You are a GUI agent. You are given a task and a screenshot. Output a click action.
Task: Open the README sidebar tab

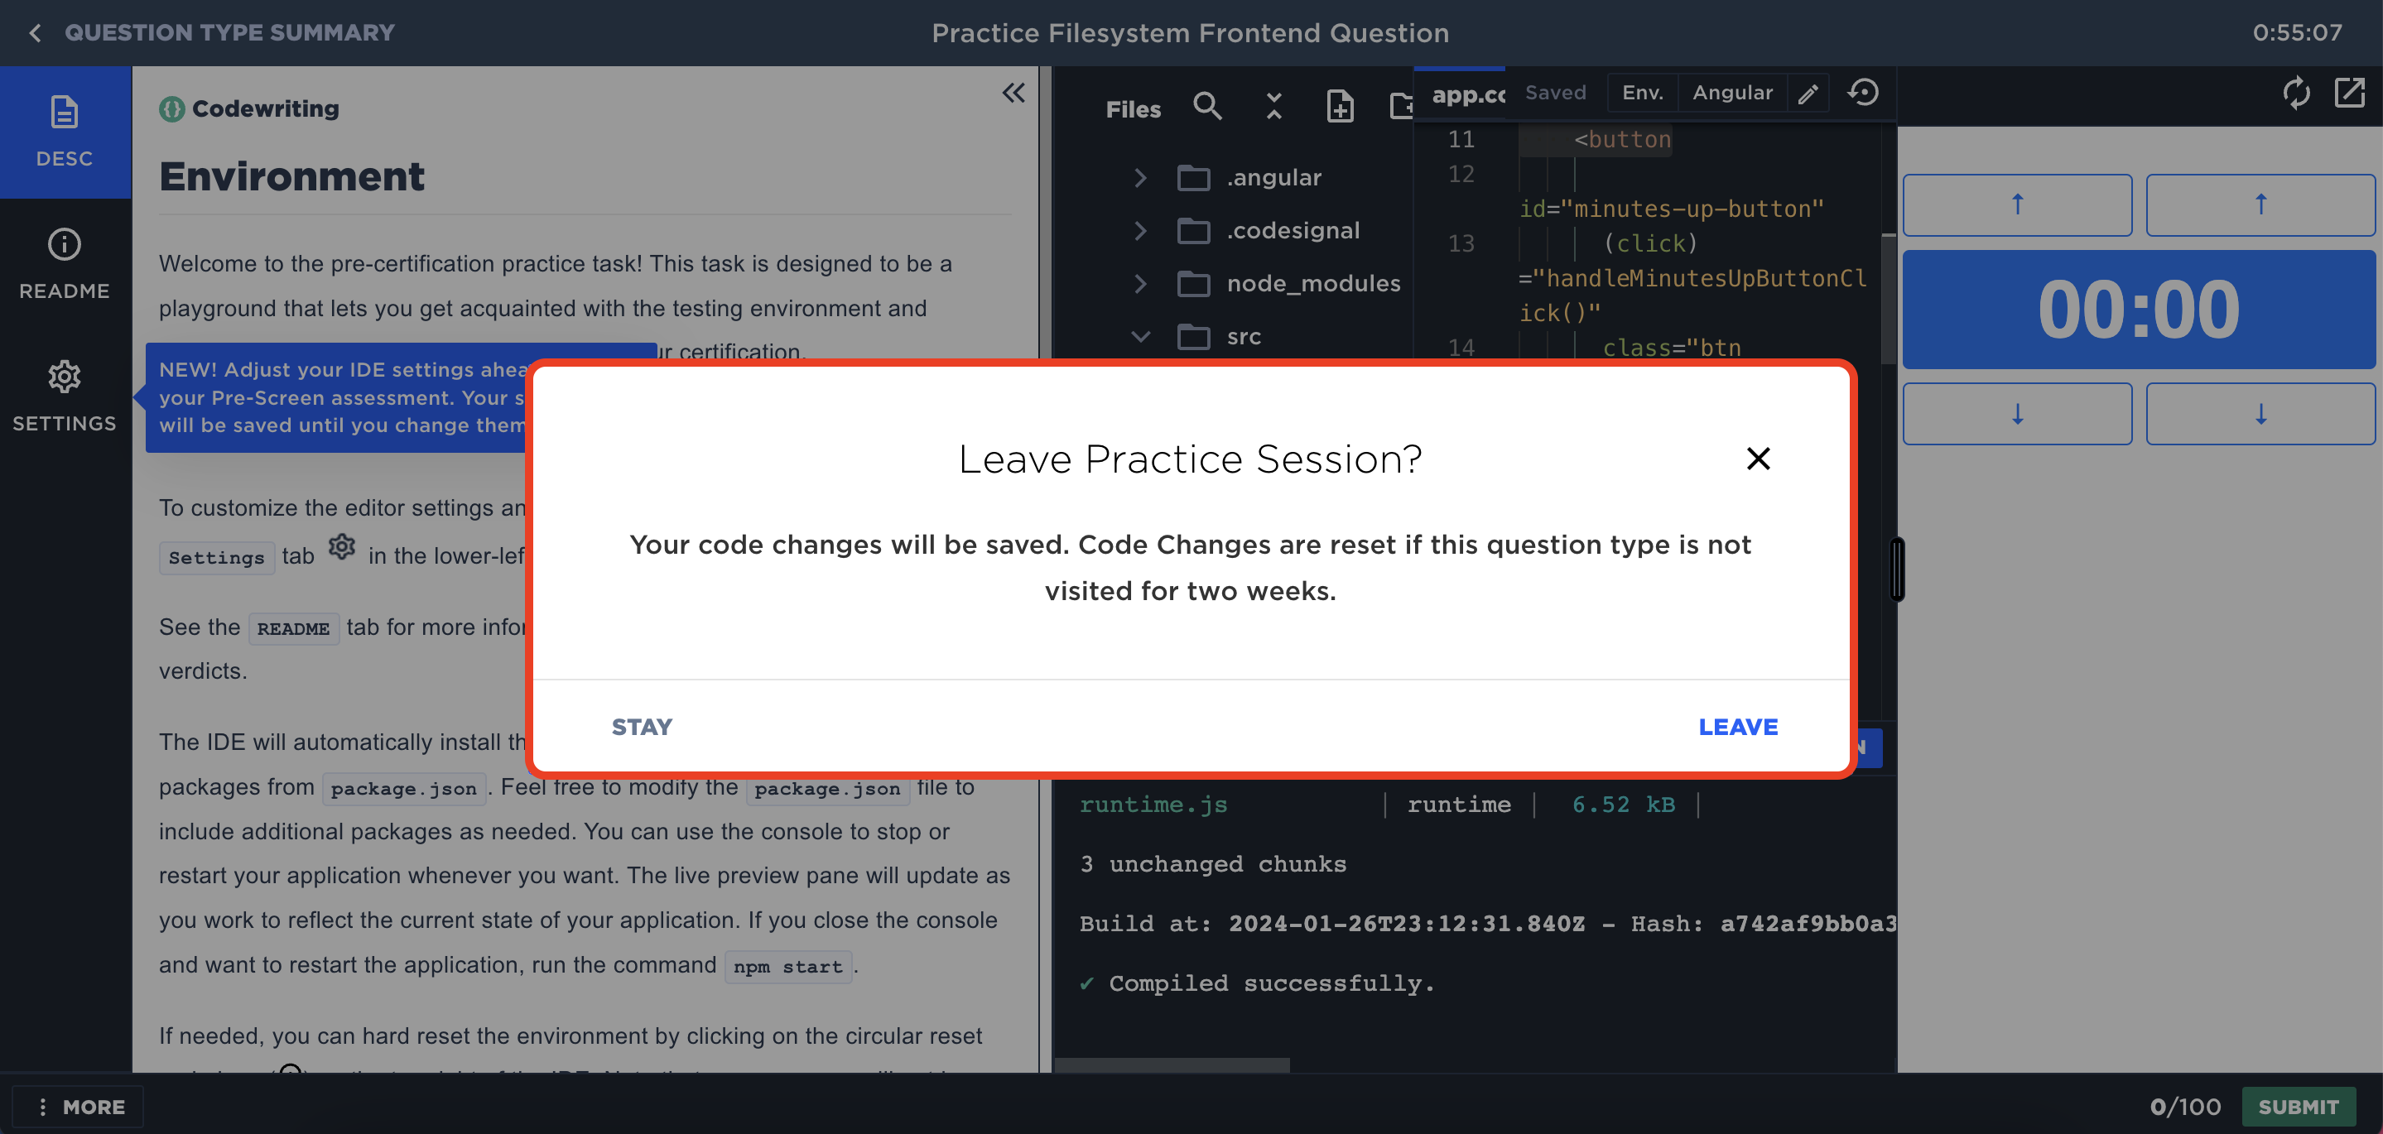coord(64,263)
